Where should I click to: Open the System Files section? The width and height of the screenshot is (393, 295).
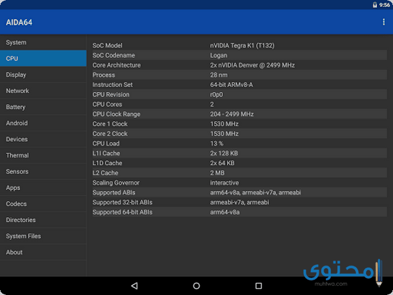pos(43,236)
